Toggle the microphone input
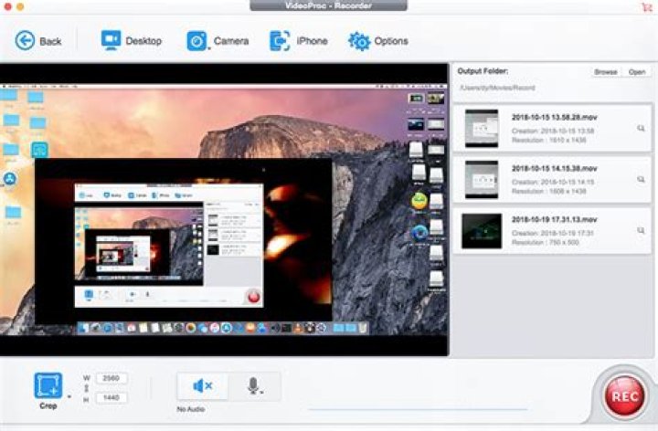 tap(253, 385)
